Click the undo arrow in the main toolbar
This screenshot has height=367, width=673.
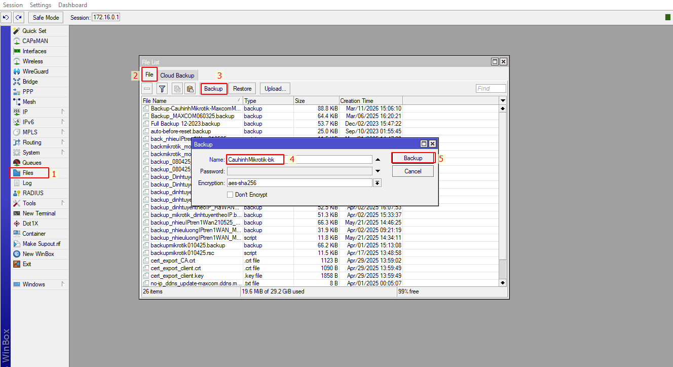pos(6,17)
